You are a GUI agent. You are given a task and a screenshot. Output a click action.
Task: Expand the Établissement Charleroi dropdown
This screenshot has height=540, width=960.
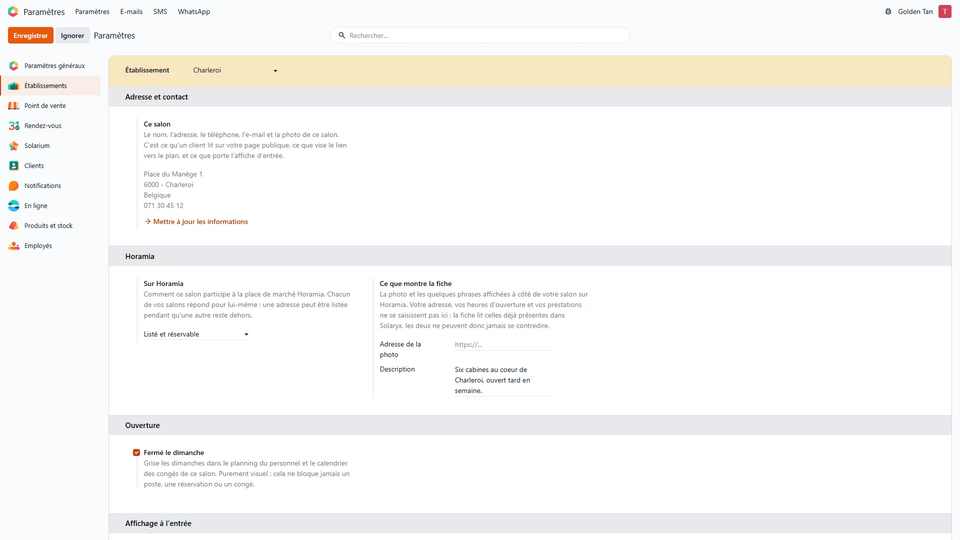pyautogui.click(x=235, y=70)
